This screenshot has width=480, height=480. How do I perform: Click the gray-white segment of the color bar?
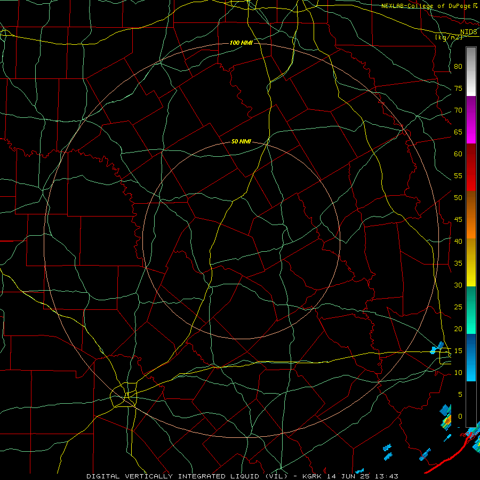(x=471, y=71)
